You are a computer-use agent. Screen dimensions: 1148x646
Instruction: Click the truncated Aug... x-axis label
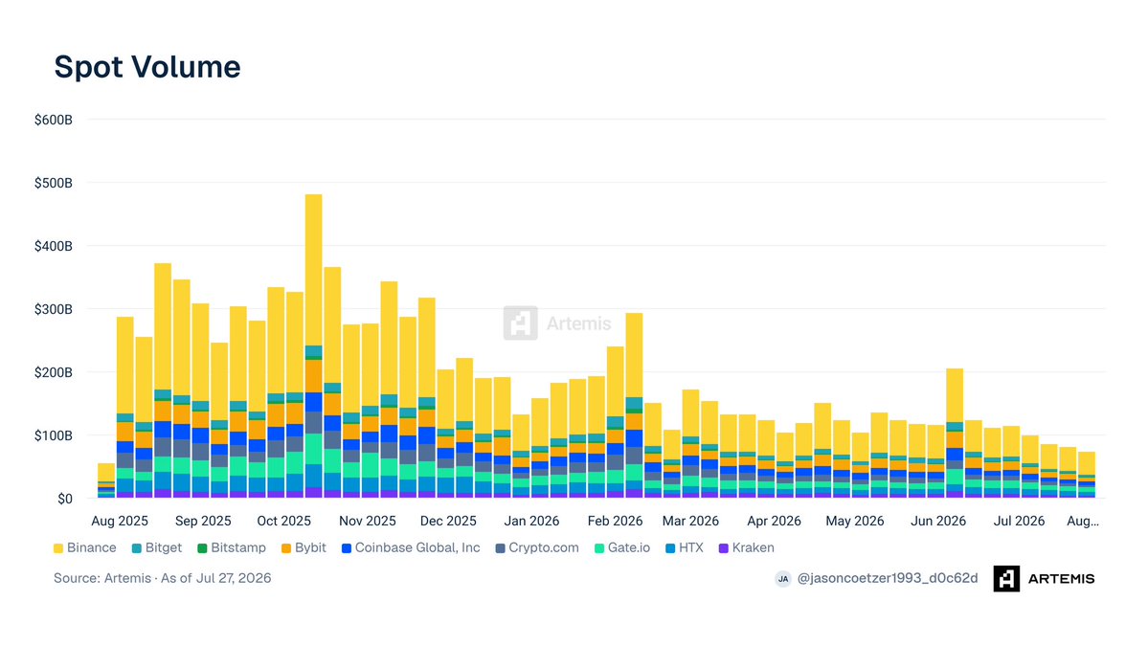tap(1083, 521)
